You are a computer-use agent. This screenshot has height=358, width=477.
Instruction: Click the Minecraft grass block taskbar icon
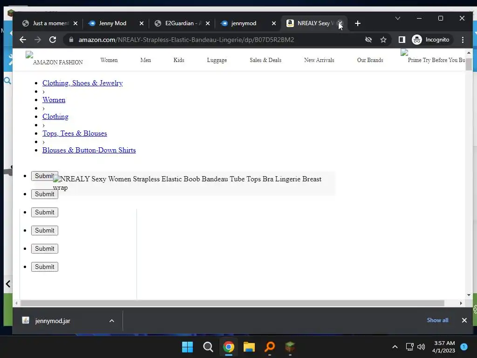tap(290, 347)
